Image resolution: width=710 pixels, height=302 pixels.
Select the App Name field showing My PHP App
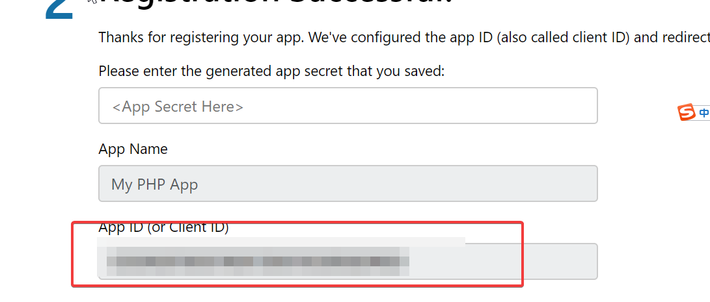pyautogui.click(x=348, y=184)
